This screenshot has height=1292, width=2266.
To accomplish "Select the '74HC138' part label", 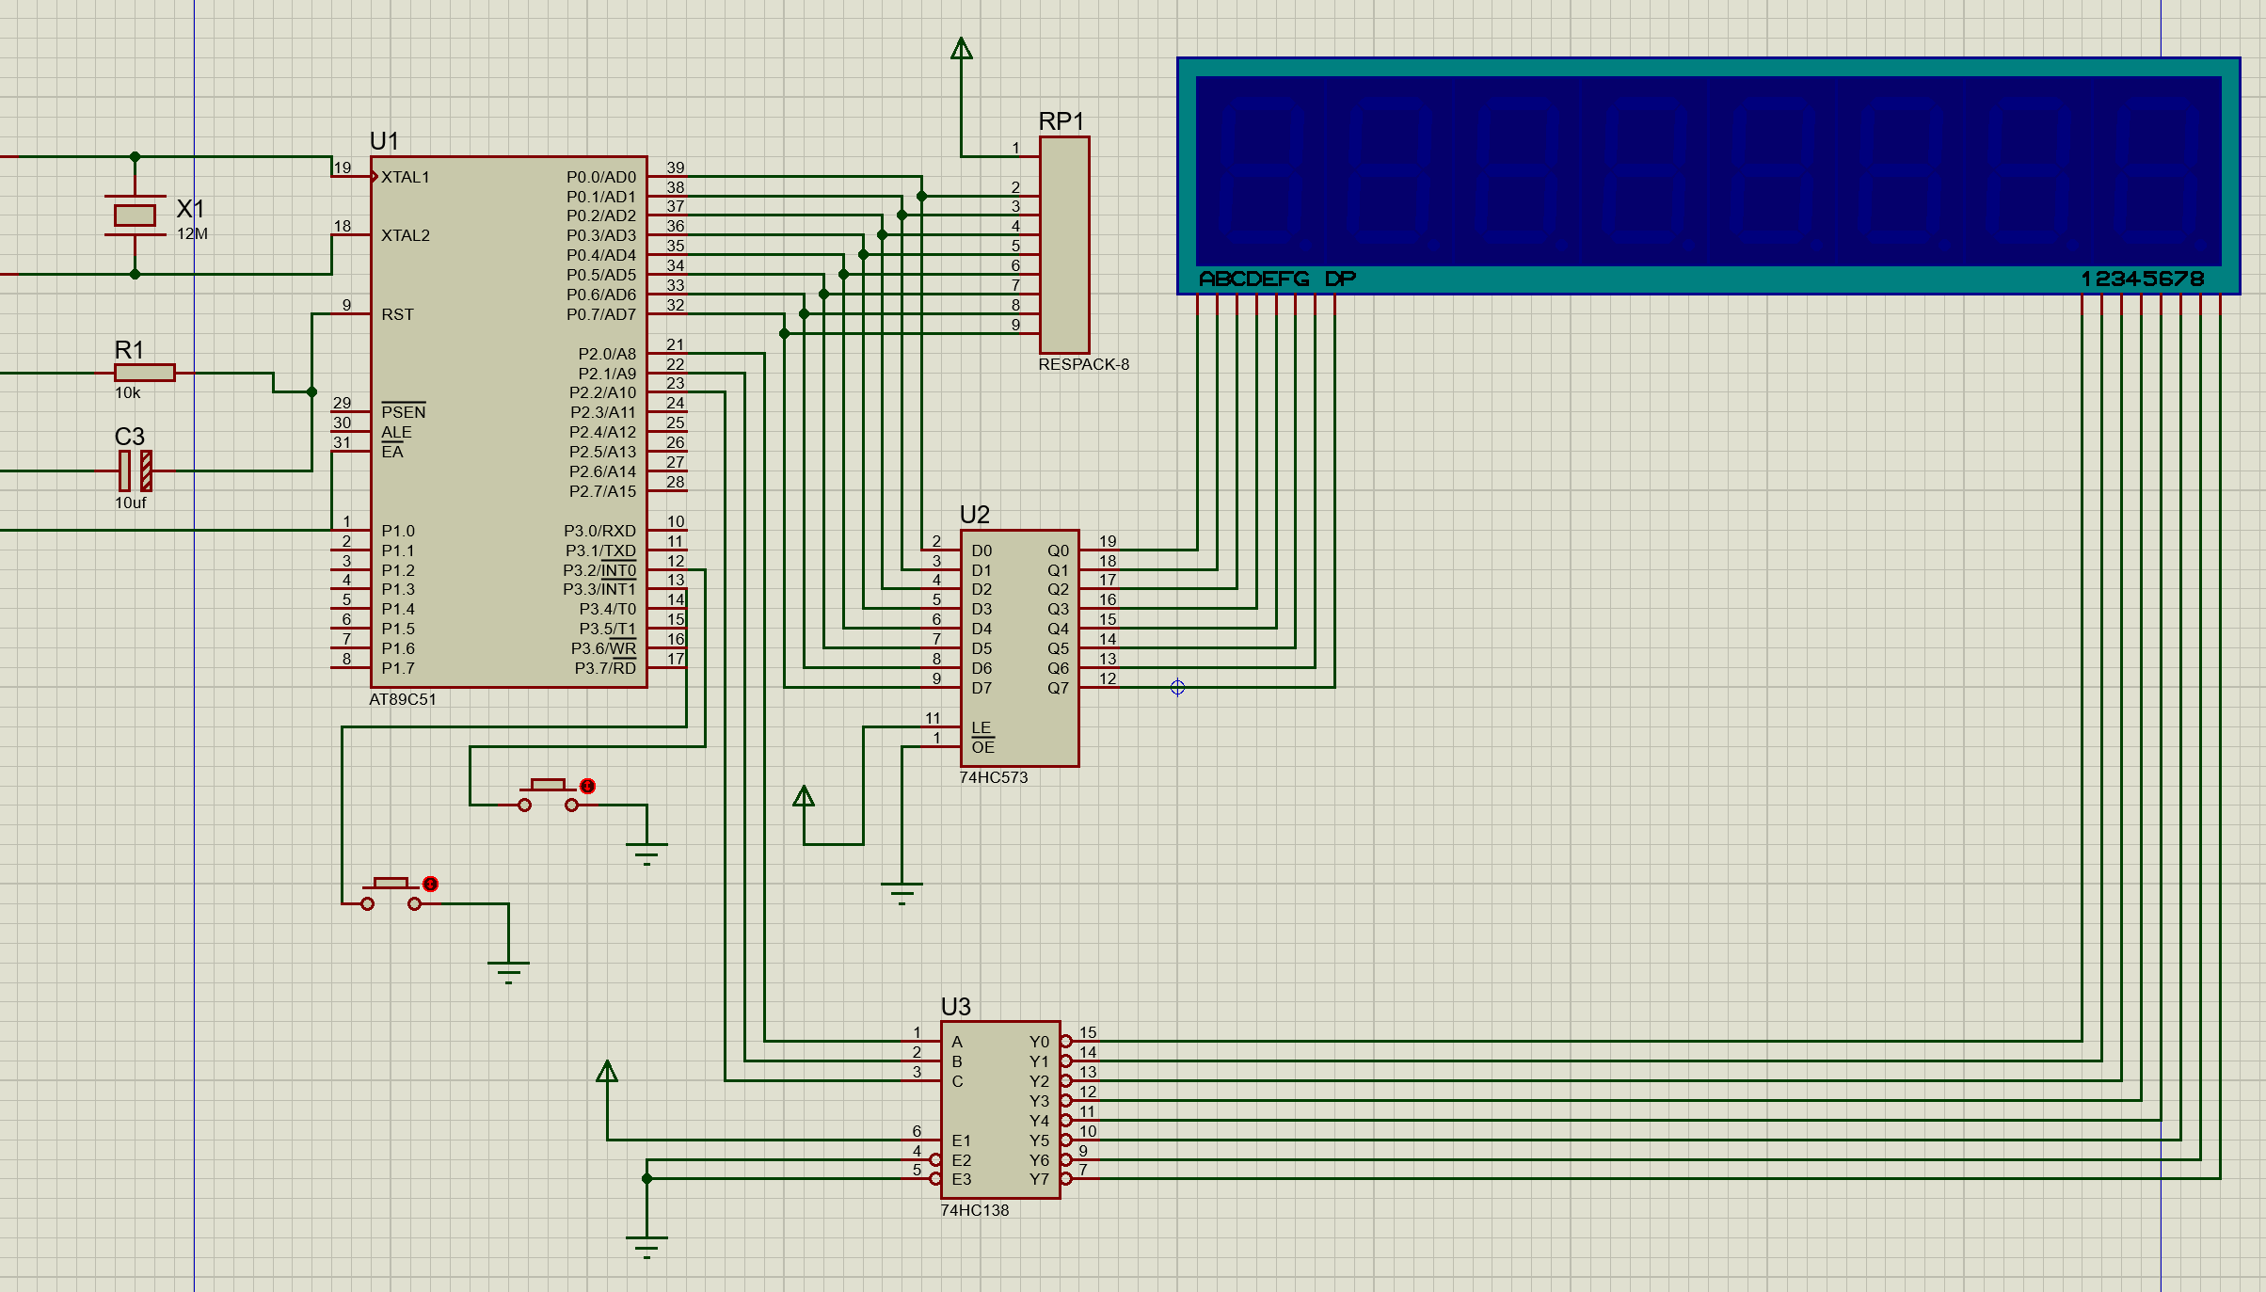I will coord(975,1210).
